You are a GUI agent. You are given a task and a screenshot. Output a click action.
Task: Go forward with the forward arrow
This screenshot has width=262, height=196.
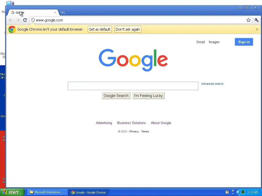(18, 20)
